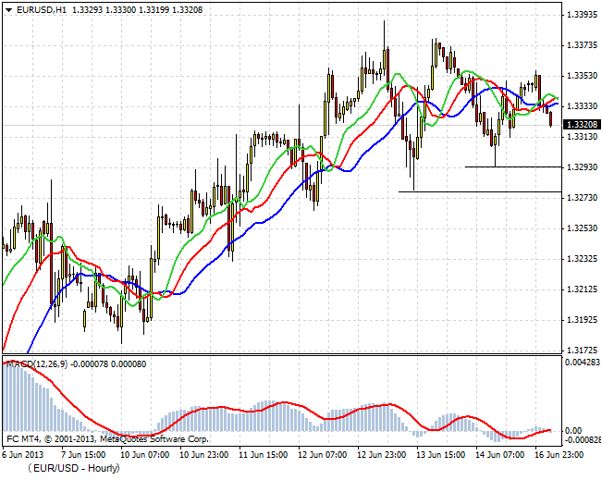Click the 11 Jun 15:00 time label
This screenshot has height=480, width=602.
click(264, 455)
